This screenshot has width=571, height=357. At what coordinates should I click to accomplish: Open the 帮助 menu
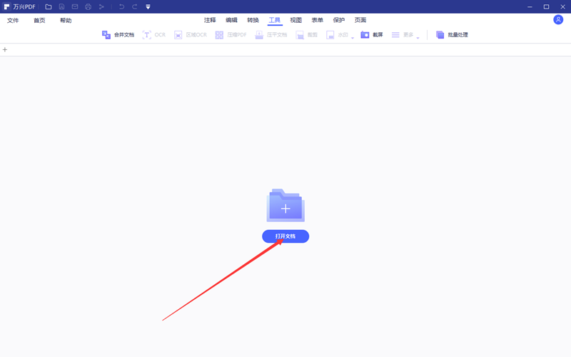tap(66, 21)
